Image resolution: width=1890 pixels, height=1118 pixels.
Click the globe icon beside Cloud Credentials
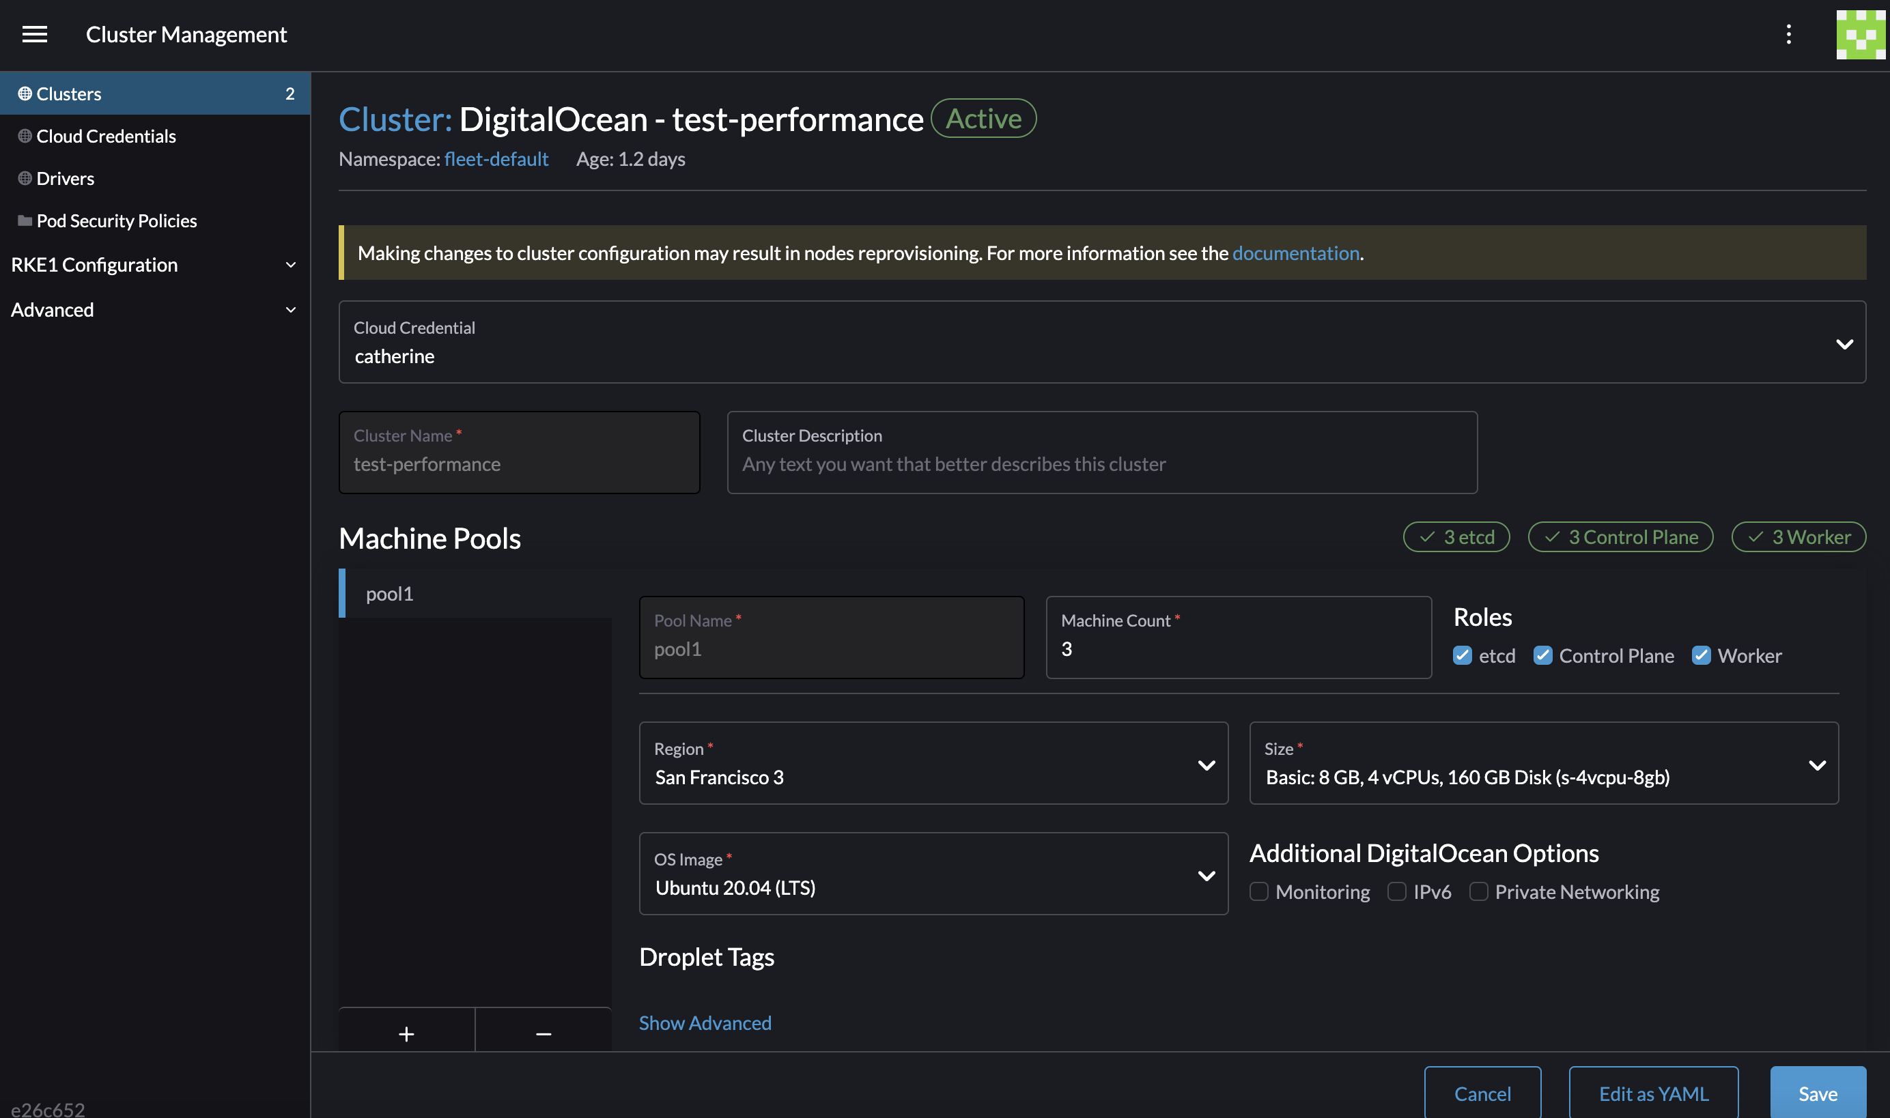point(25,136)
